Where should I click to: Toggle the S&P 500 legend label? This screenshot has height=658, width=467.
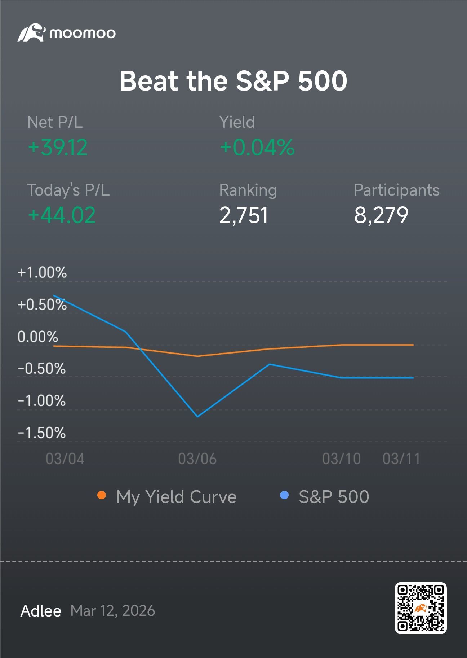coord(334,497)
